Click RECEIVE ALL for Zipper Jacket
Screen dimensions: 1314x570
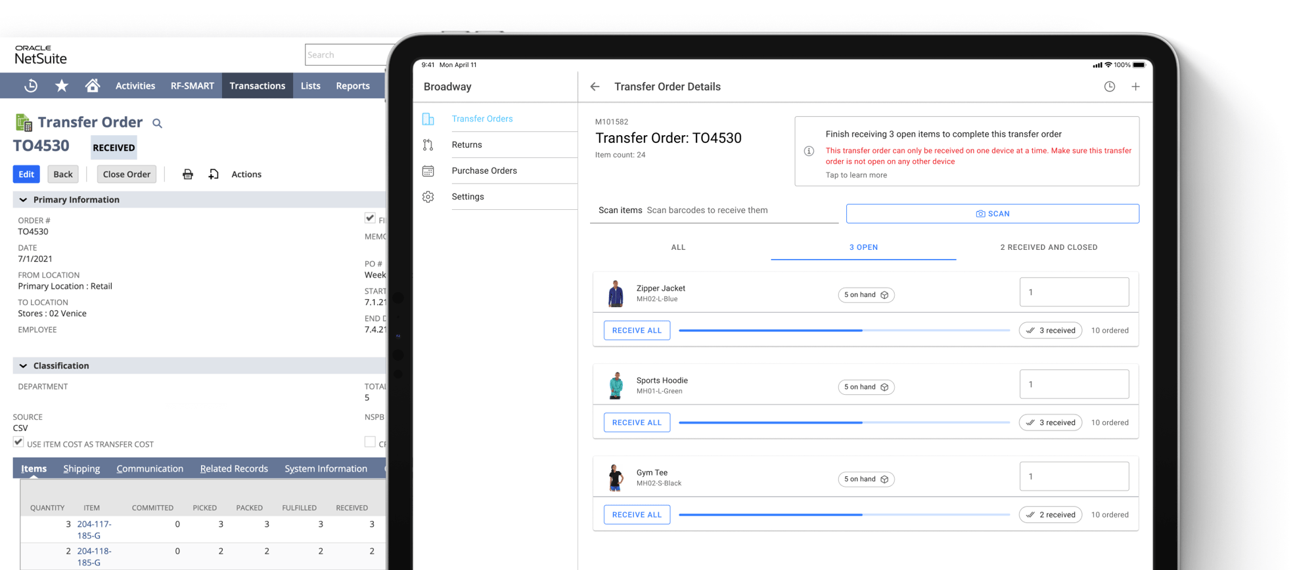637,331
